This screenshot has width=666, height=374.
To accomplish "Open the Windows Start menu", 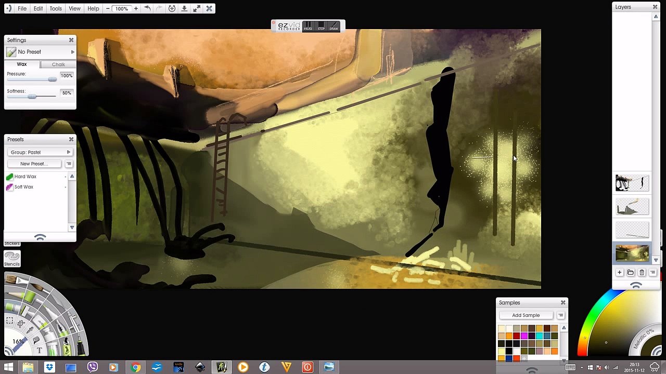I will tap(8, 367).
